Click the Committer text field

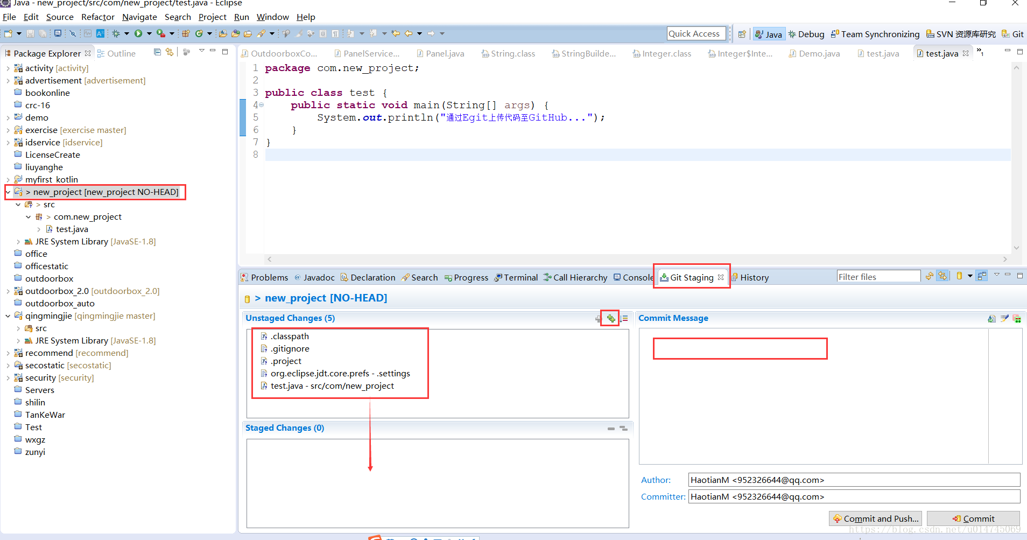click(854, 496)
